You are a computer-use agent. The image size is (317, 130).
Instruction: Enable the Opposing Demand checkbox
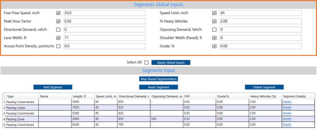click(214, 29)
